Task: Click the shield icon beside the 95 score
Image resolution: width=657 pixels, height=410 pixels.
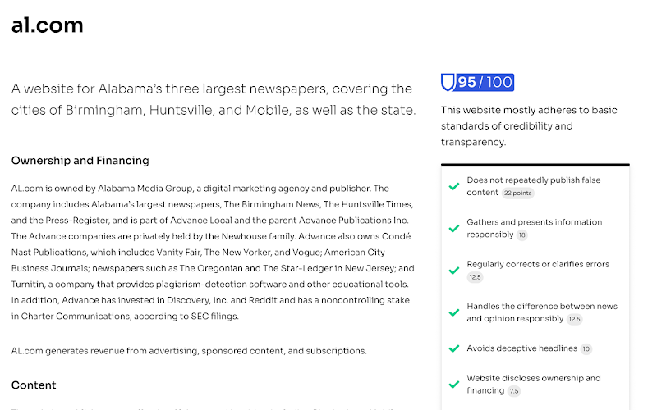Action: 448,83
